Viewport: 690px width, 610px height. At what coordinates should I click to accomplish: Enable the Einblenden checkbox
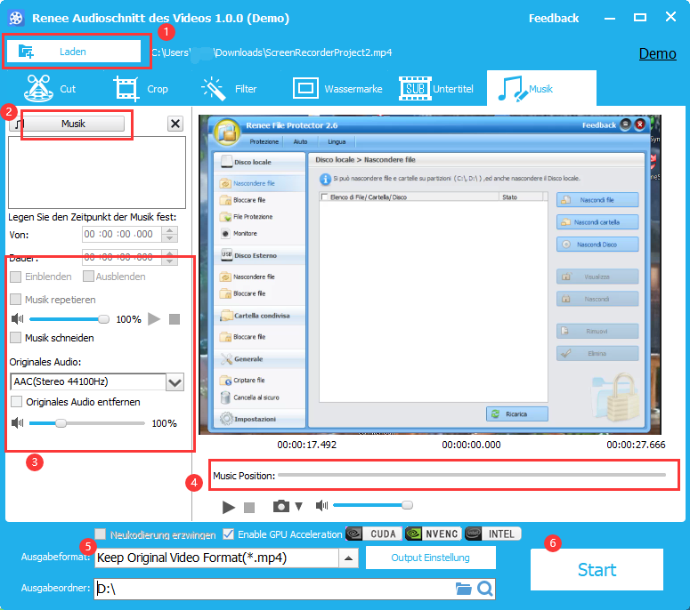coord(15,277)
